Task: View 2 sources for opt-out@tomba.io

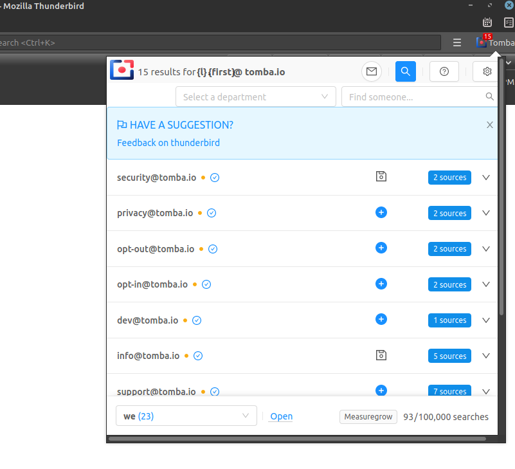Action: pyautogui.click(x=449, y=249)
